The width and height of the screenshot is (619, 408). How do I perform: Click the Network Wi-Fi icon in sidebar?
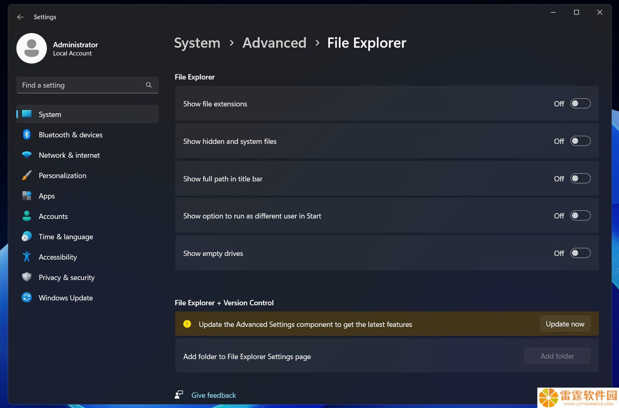click(x=27, y=155)
